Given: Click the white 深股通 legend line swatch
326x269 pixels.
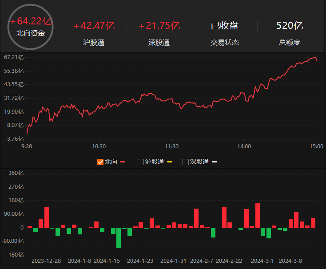Looking at the screenshot, I should [215, 162].
